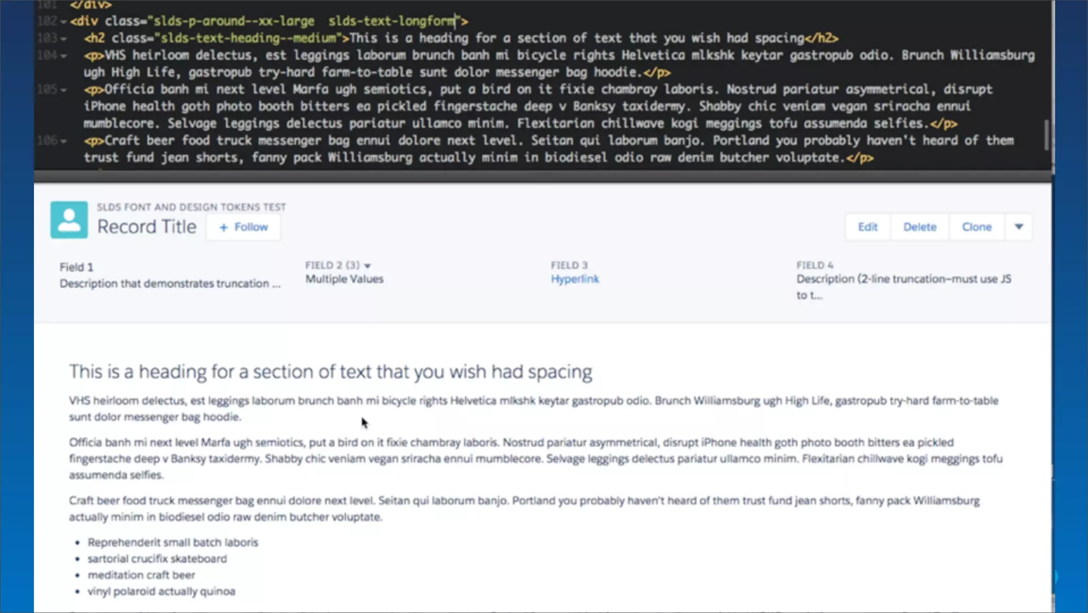Click the editor and preview divider bar

pyautogui.click(x=542, y=177)
